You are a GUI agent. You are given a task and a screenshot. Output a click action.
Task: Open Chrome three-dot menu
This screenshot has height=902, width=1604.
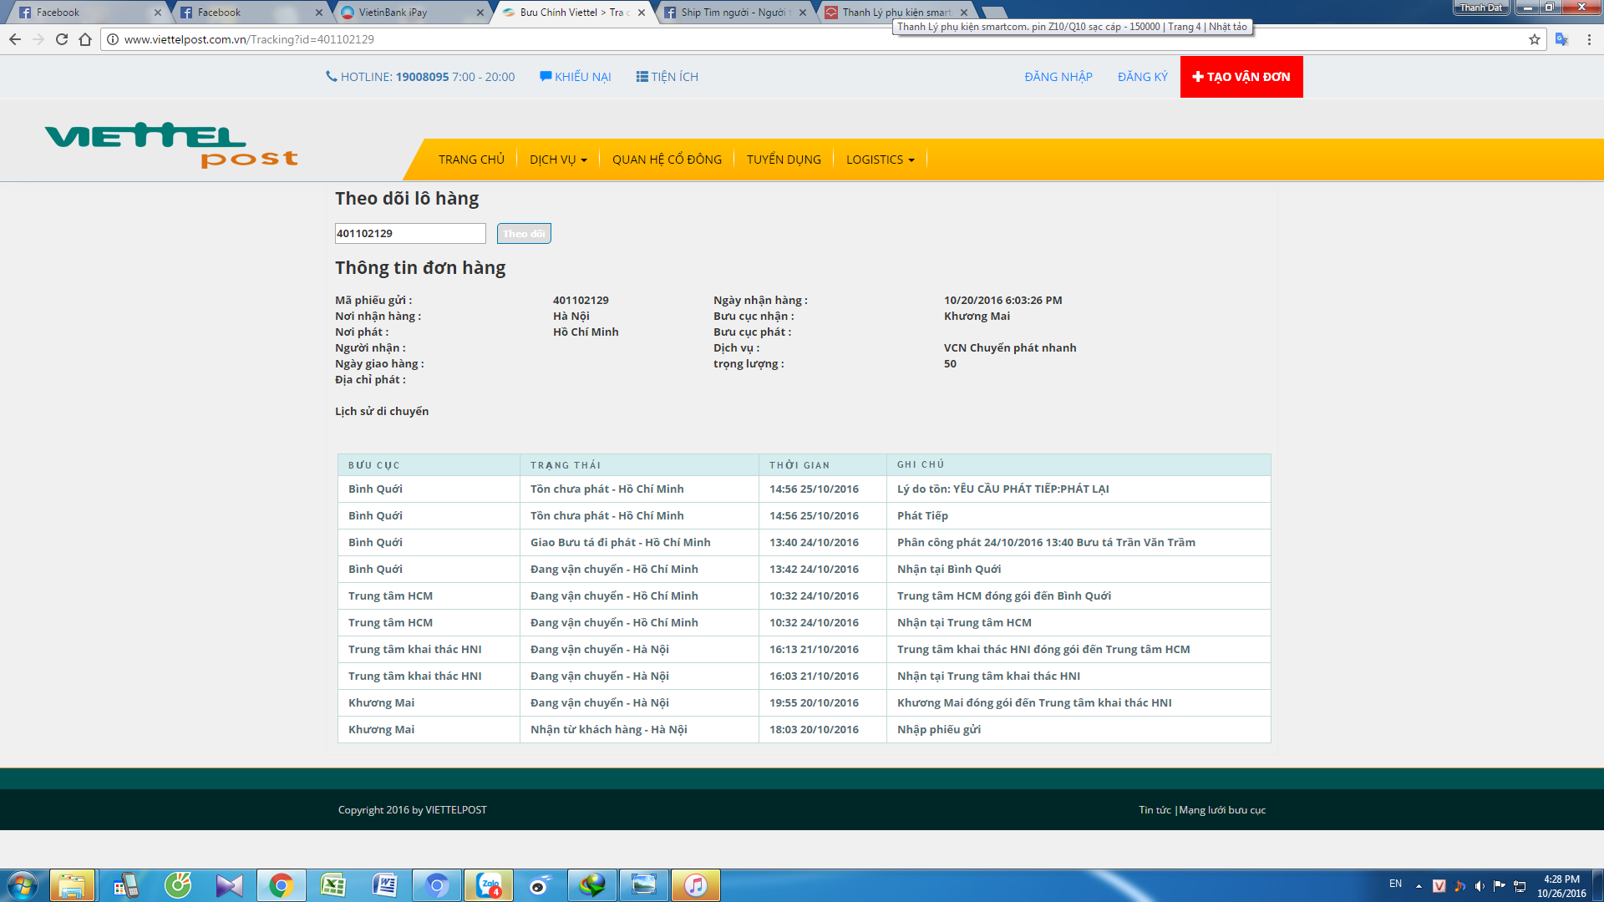tap(1589, 39)
